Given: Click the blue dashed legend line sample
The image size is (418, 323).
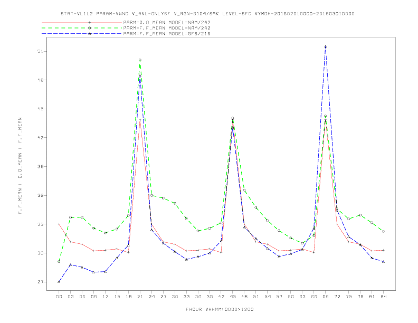Looking at the screenshot, I should 82,34.
